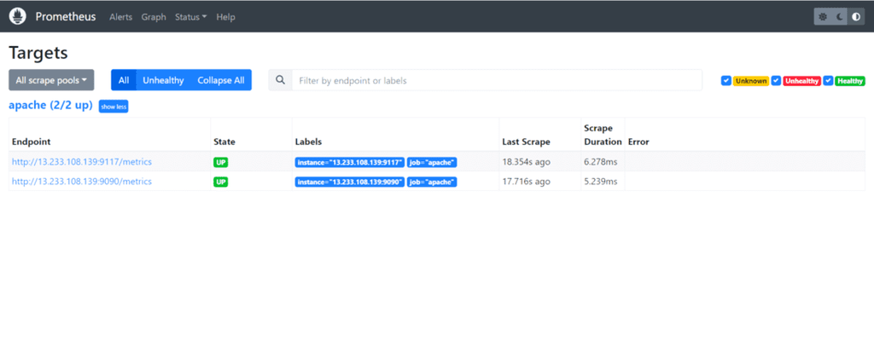Click the Scrape Duration column header
The image size is (874, 342).
pyautogui.click(x=603, y=135)
